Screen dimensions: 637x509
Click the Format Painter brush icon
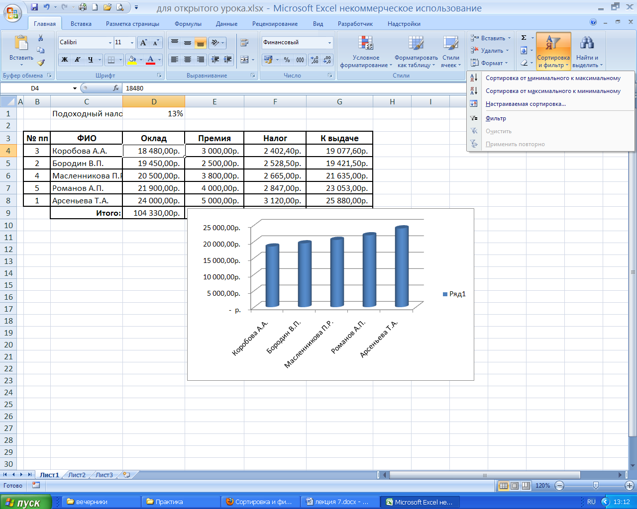click(41, 63)
